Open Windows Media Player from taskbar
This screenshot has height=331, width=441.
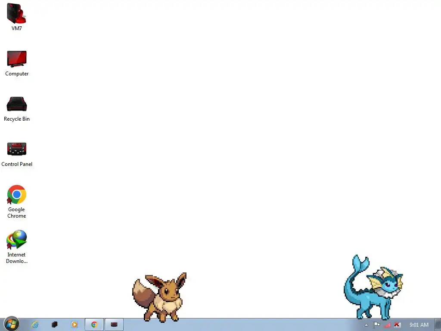[x=74, y=325]
